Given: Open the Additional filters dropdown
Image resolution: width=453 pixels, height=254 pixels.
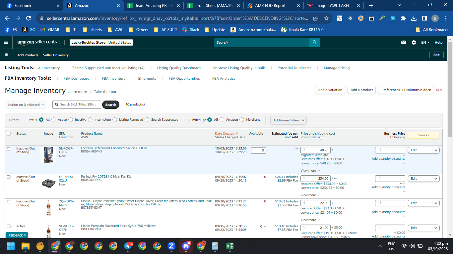Looking at the screenshot, I should click(x=289, y=120).
